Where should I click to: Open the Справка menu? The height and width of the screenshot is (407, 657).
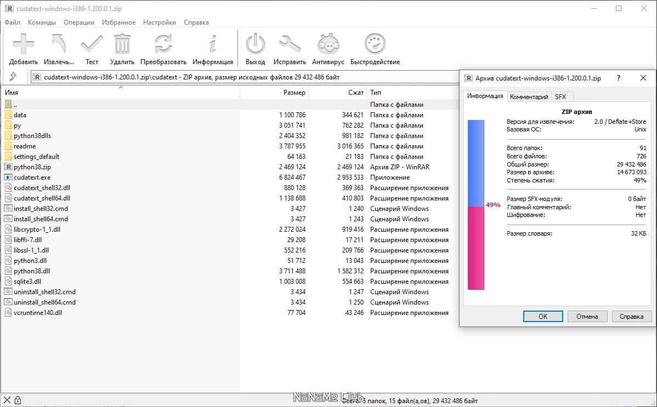(196, 22)
